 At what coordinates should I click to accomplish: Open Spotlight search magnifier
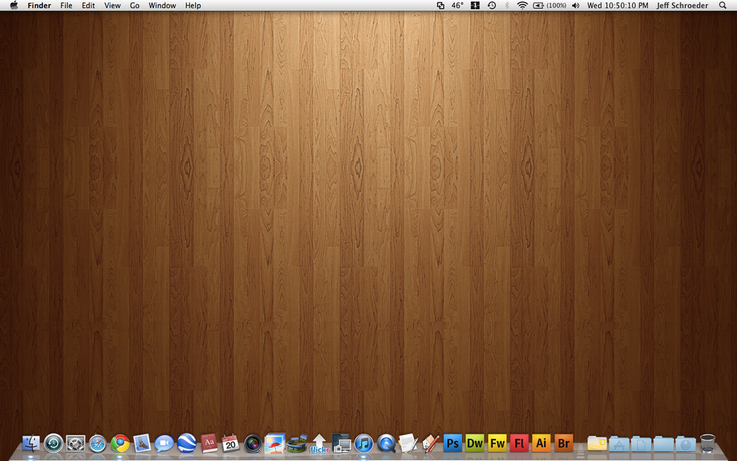(x=723, y=5)
